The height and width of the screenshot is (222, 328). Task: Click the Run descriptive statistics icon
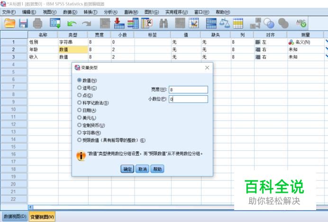147,23
